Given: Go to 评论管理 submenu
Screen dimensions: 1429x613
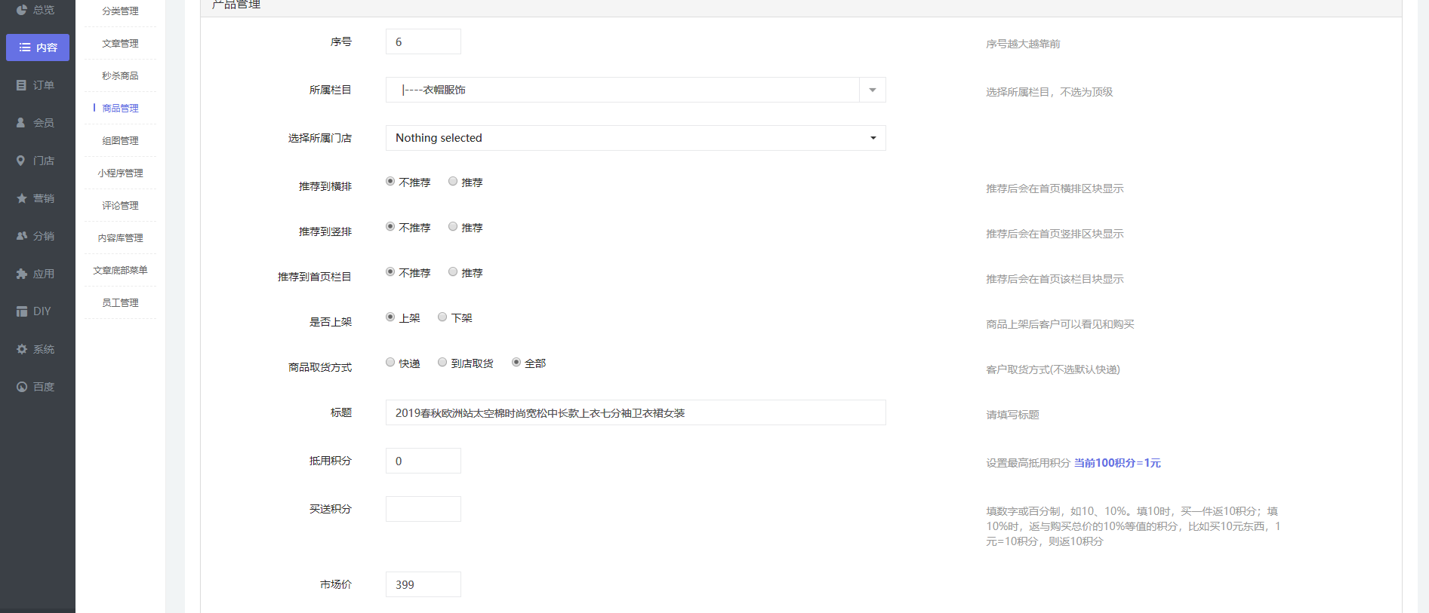Looking at the screenshot, I should click(x=121, y=206).
